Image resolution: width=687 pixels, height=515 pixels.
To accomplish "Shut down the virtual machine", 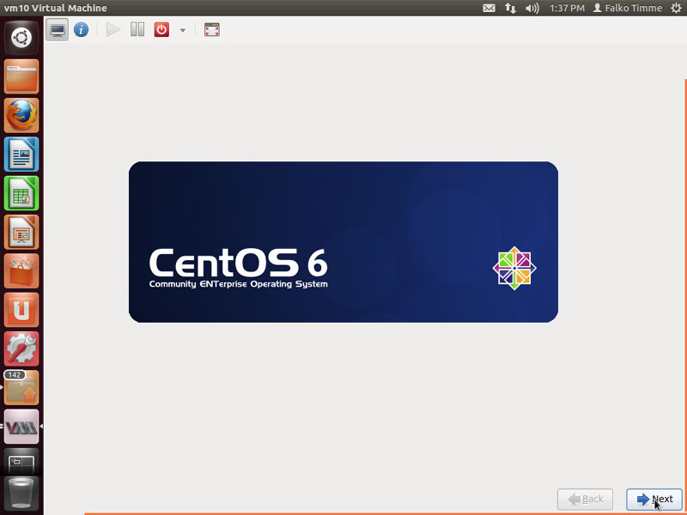I will pos(161,30).
